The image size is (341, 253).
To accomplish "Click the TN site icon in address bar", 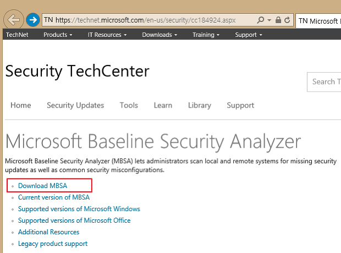I will coord(48,20).
